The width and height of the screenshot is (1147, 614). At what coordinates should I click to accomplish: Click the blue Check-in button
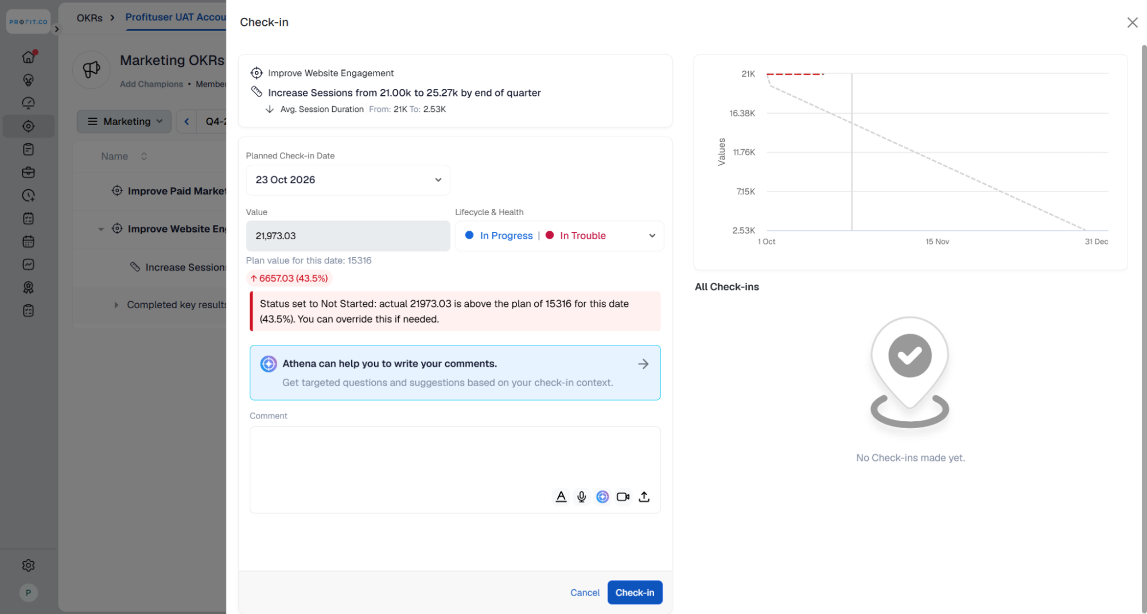pos(635,593)
